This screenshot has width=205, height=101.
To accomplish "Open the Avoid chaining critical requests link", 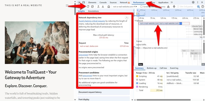I will tap(92, 21).
